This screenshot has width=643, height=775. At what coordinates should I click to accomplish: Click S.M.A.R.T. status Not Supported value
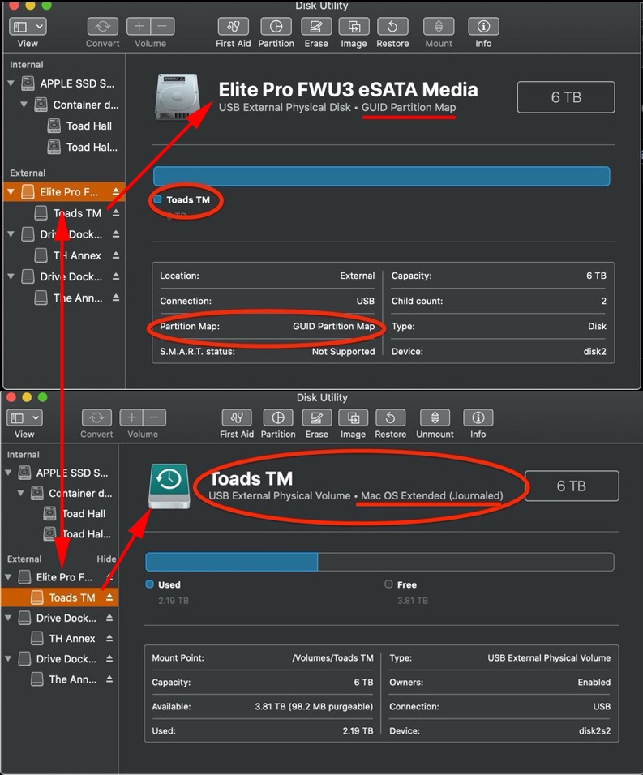click(x=344, y=351)
